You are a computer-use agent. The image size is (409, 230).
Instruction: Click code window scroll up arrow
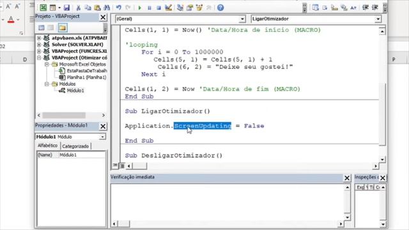coord(382,31)
